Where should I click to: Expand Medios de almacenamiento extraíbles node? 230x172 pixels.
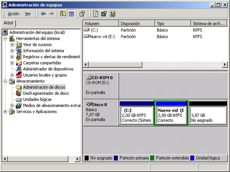point(12,105)
